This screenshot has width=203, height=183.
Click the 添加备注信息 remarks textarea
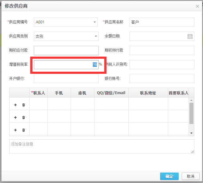click(x=101, y=146)
